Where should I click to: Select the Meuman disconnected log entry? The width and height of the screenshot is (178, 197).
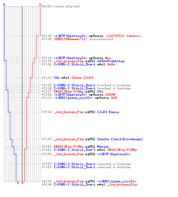click(x=77, y=39)
